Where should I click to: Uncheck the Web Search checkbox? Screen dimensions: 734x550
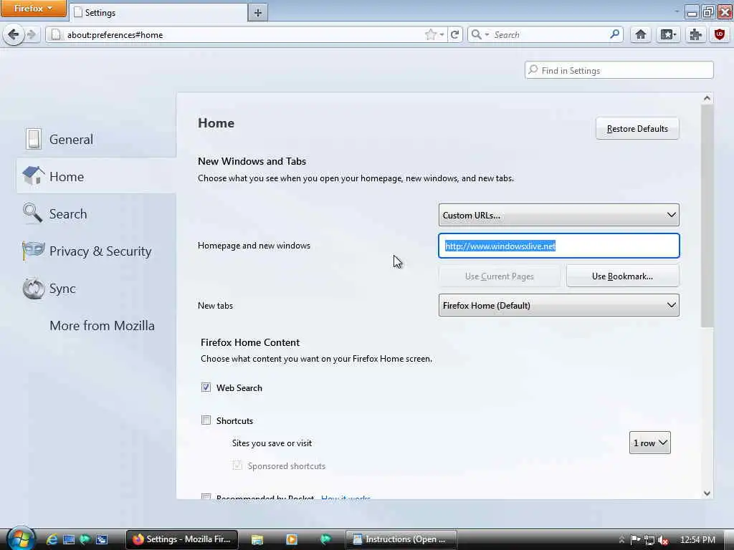(206, 387)
